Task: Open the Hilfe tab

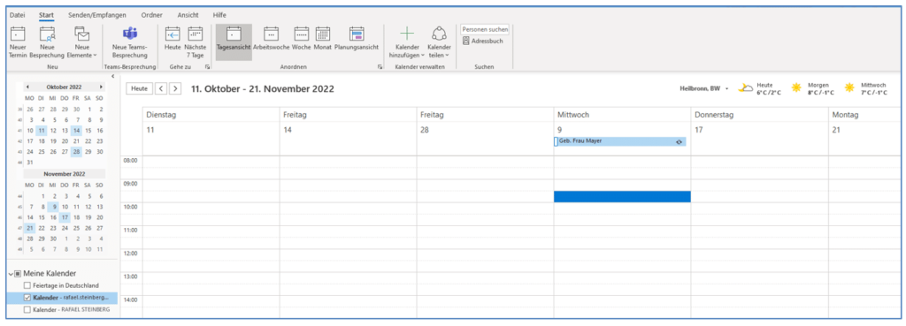Action: (219, 15)
